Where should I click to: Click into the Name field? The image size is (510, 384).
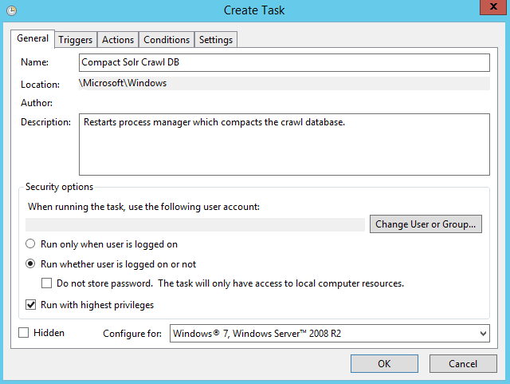tap(284, 62)
